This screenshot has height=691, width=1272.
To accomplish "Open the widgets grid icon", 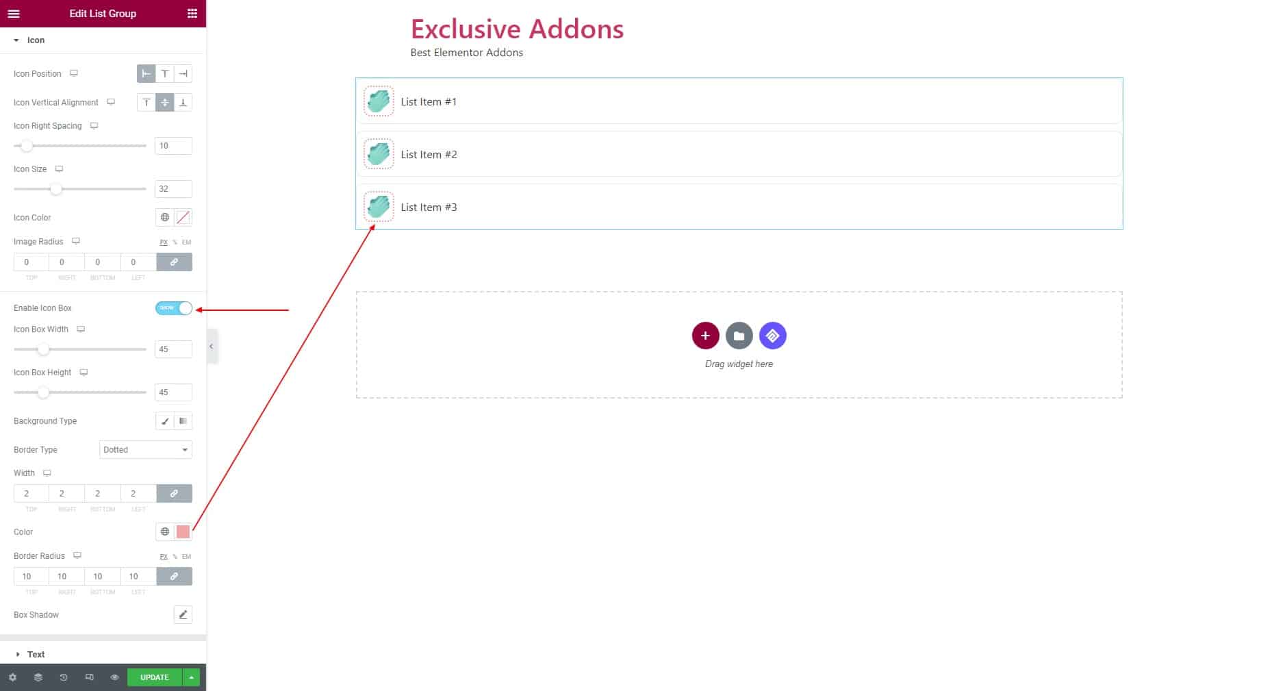I will point(192,13).
